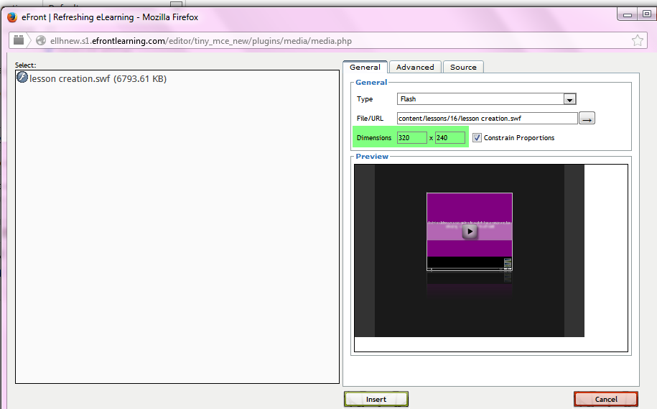The image size is (657, 409).
Task: Switch to the Advanced tab
Action: 415,67
